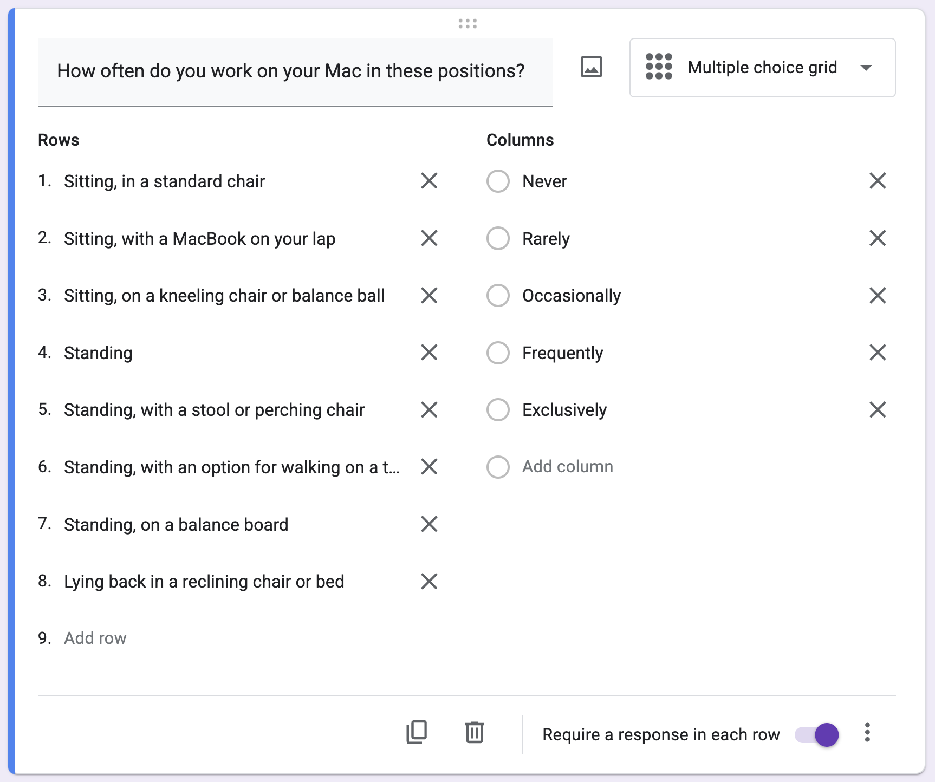Remove the 'Never' column with its X
Viewport: 935px width, 782px height.
pos(878,181)
